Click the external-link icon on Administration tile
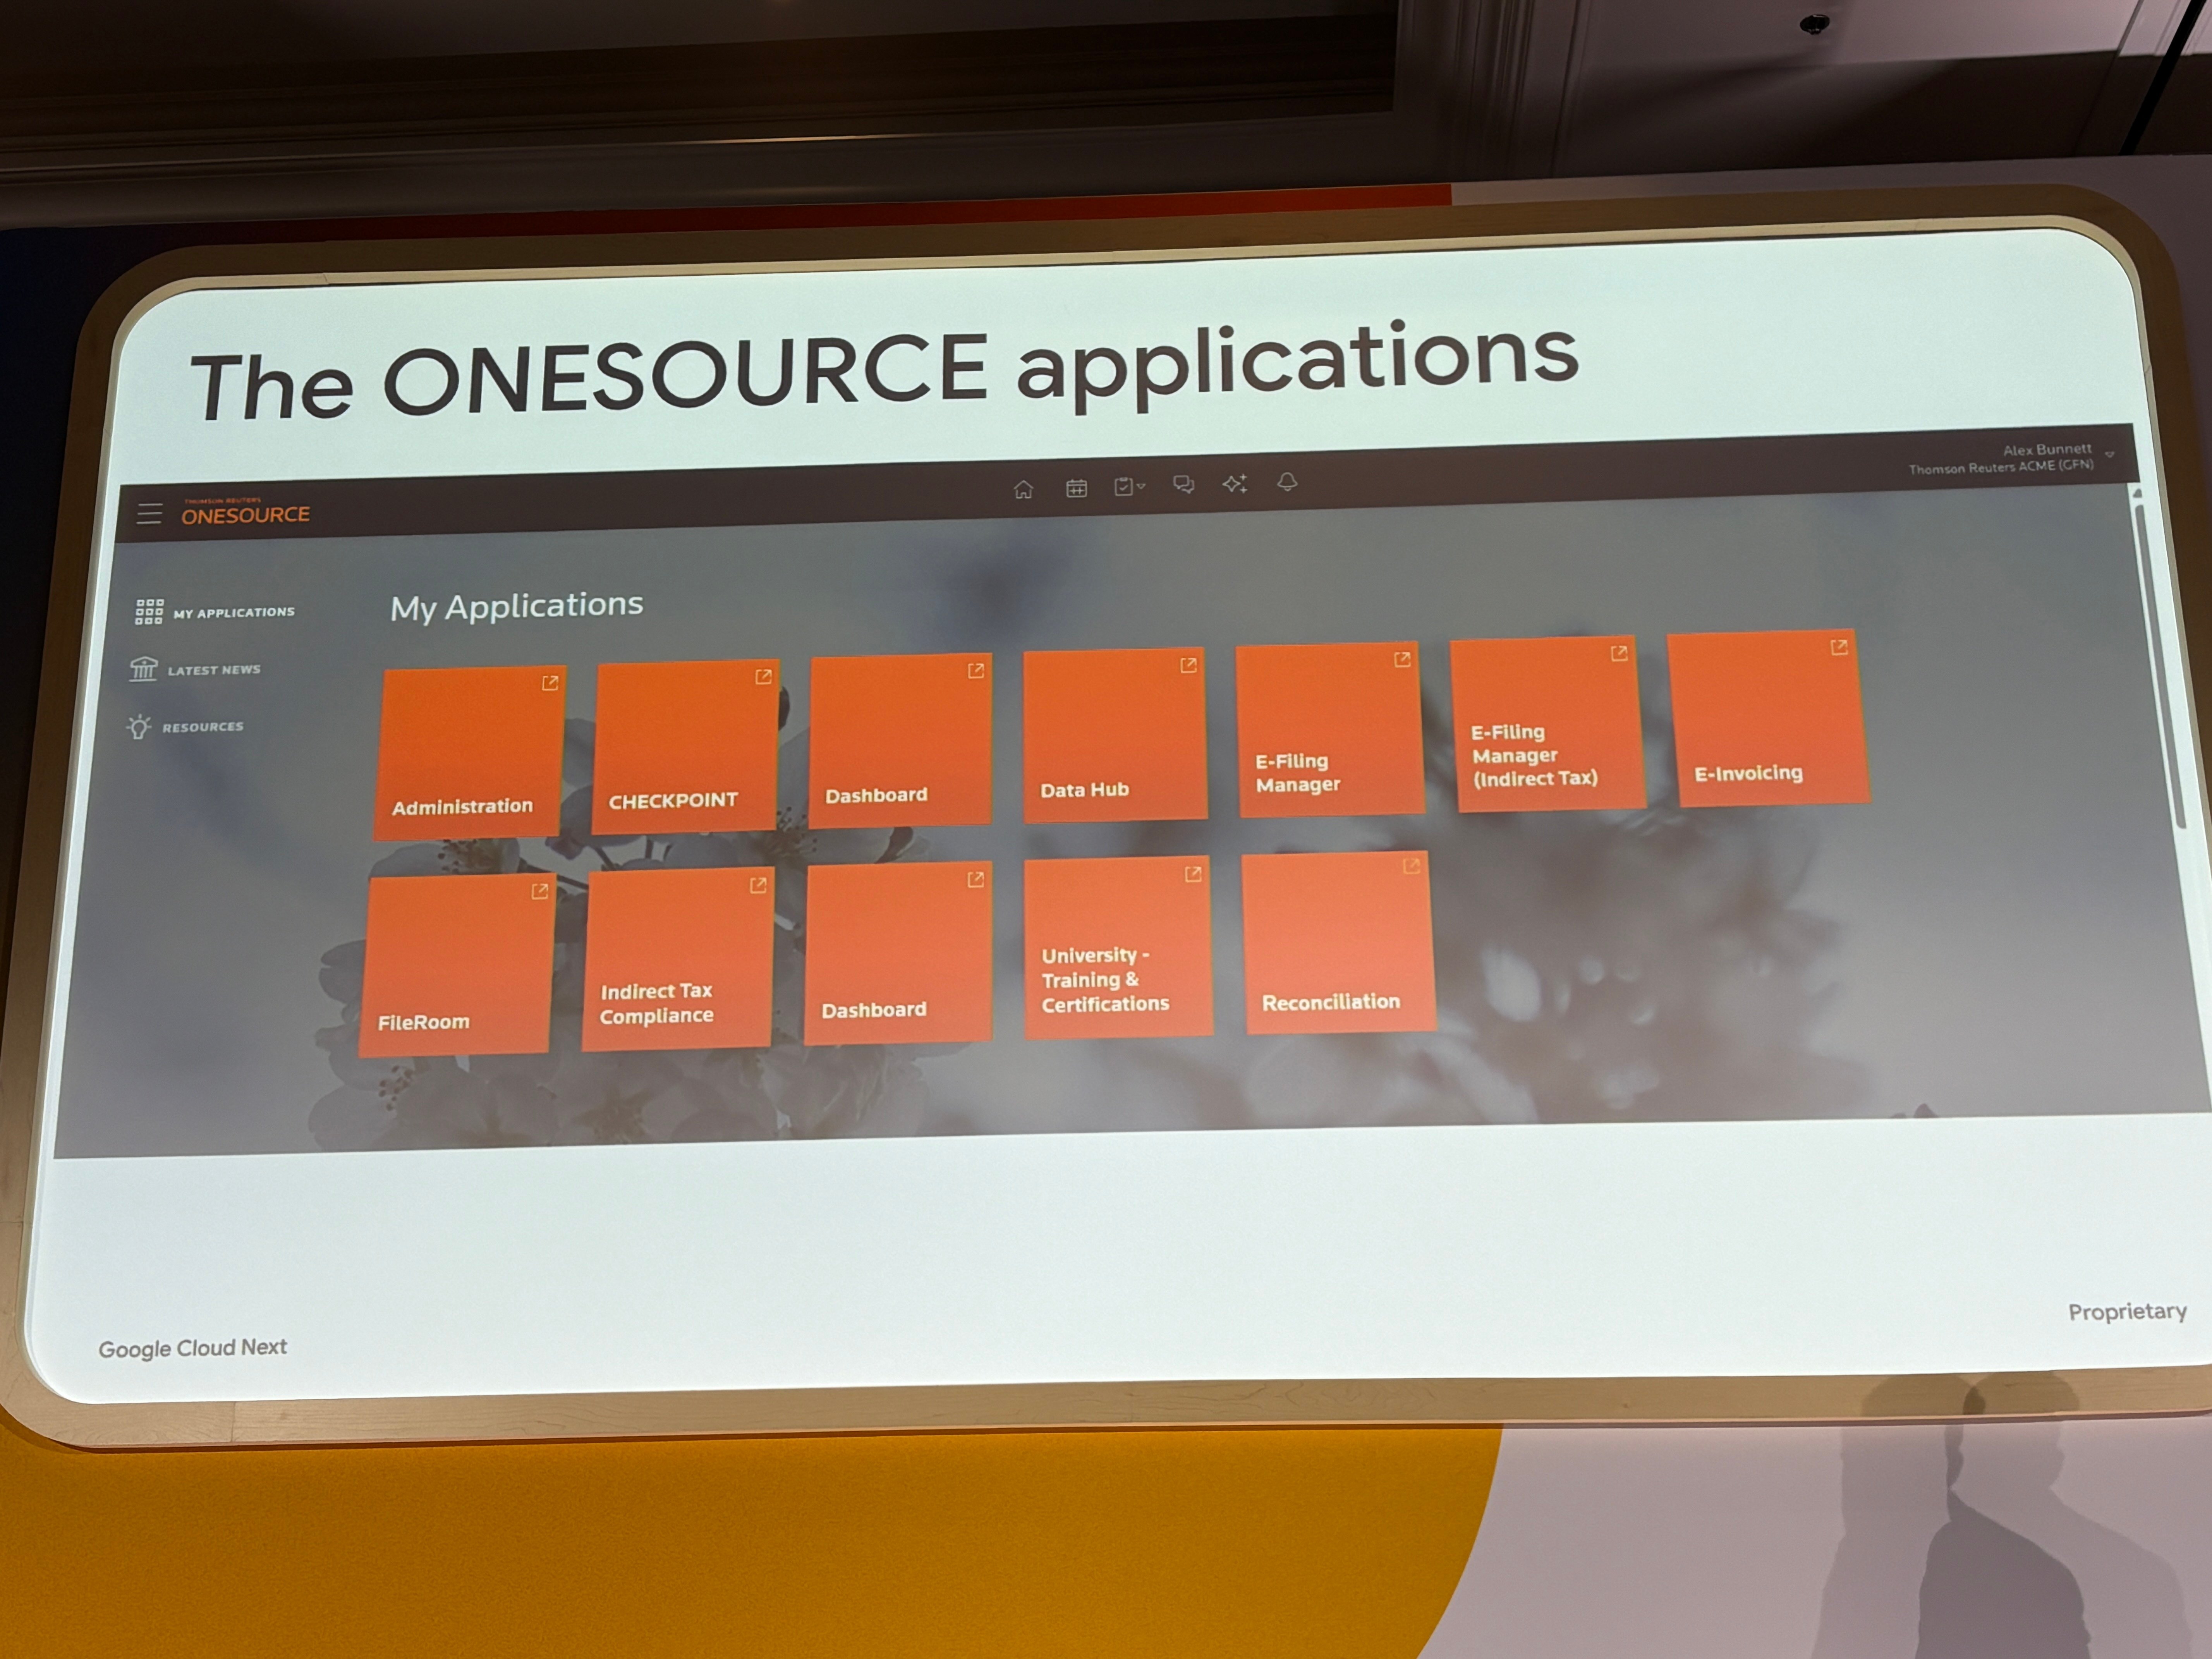The image size is (2212, 1659). [x=550, y=683]
